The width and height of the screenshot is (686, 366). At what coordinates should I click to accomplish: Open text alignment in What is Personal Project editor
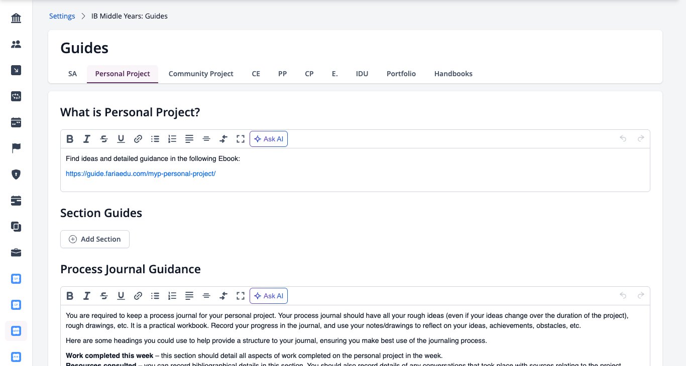pyautogui.click(x=189, y=139)
